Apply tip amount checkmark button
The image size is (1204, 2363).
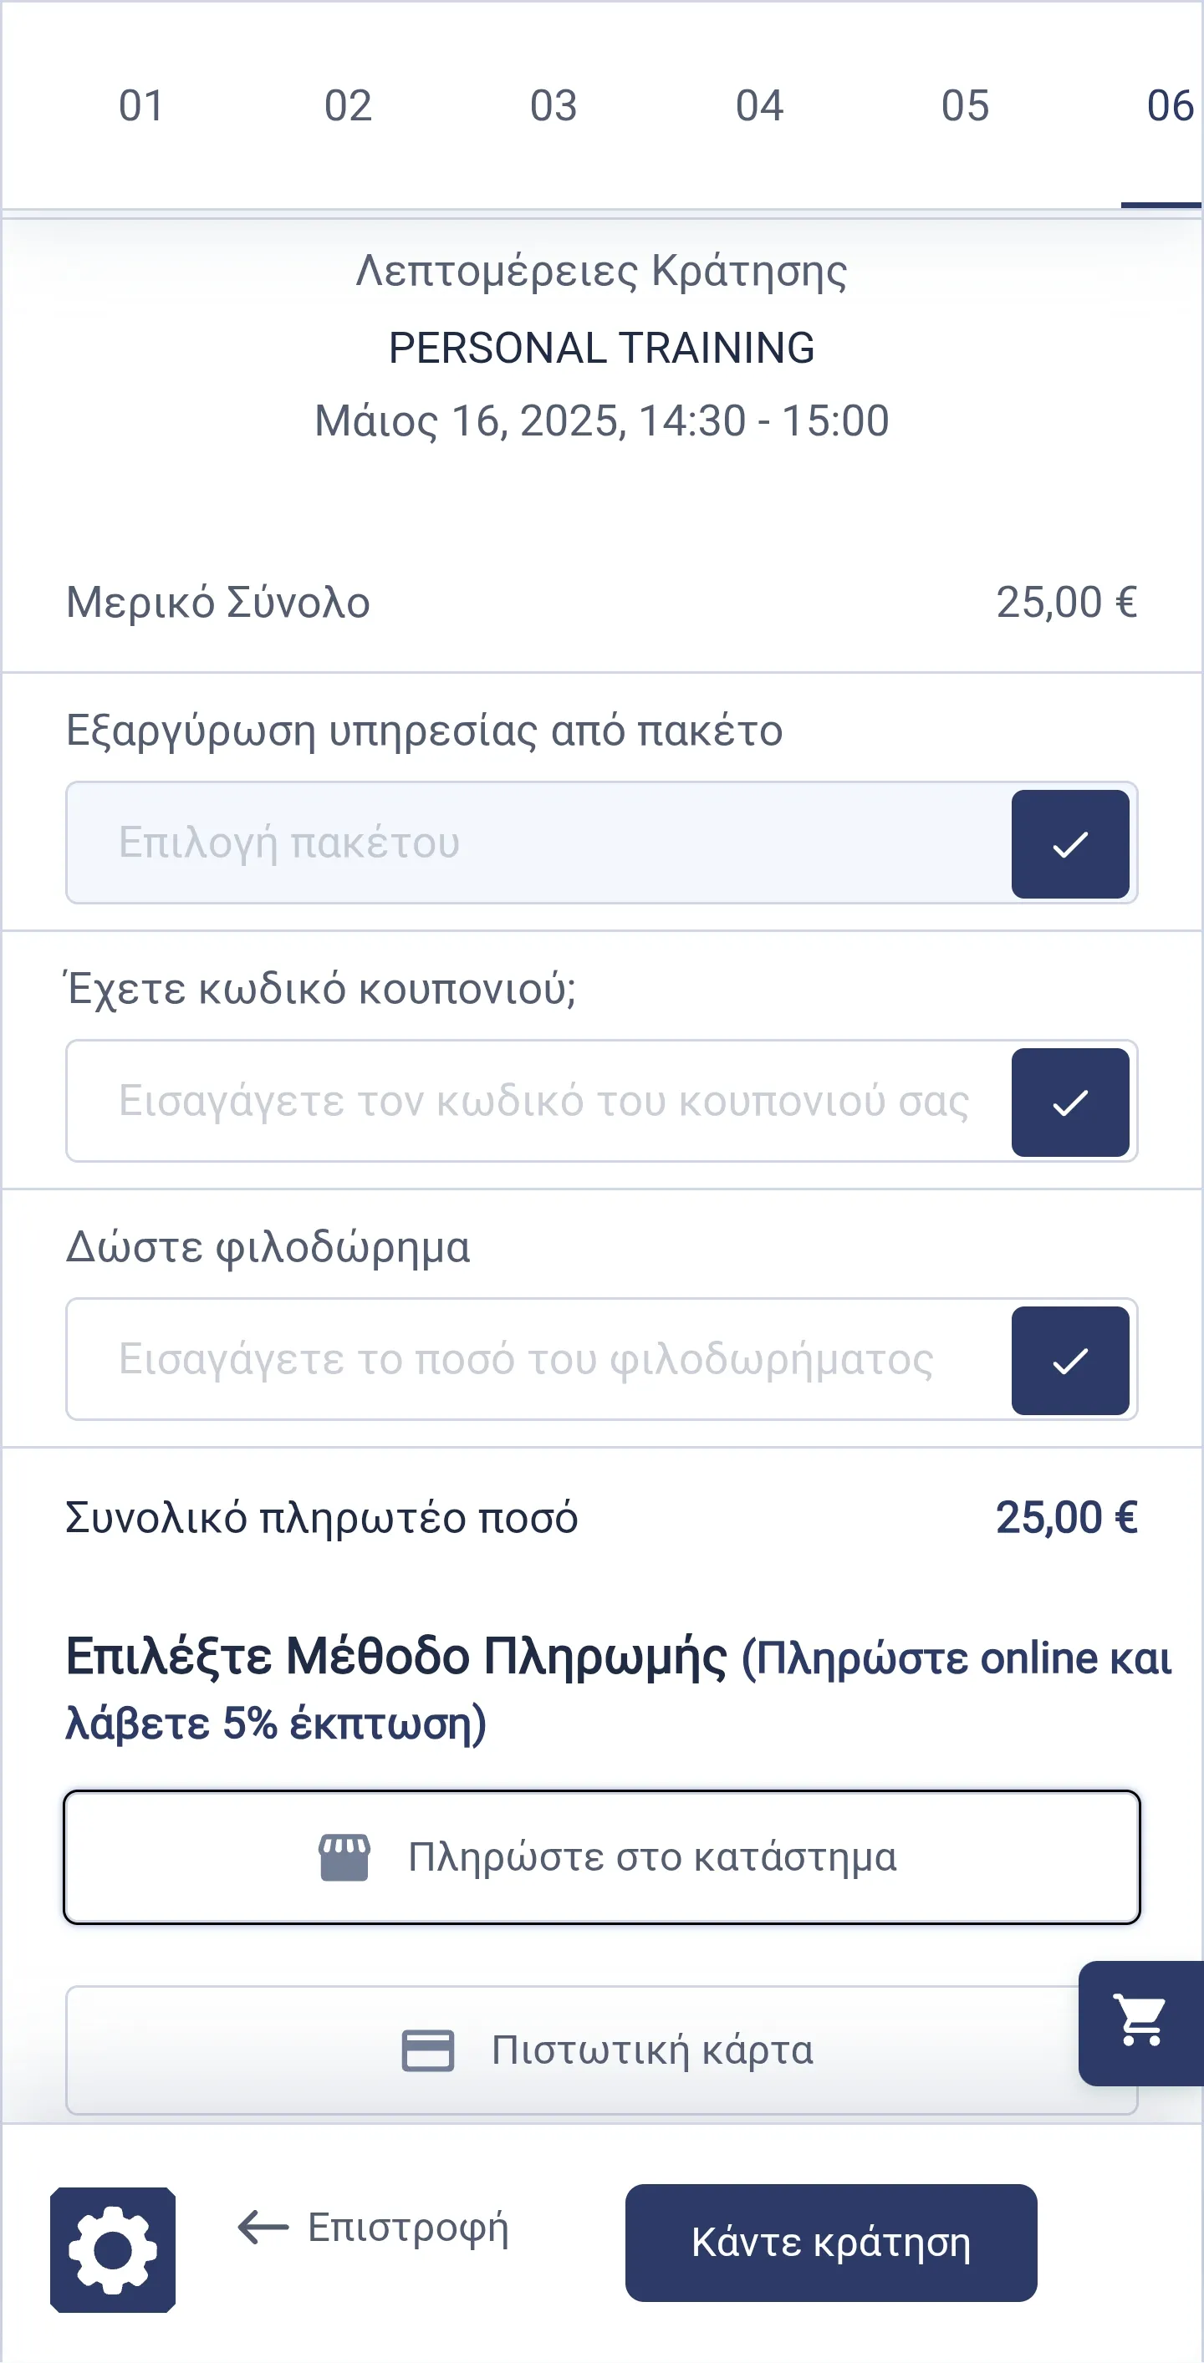(x=1070, y=1361)
